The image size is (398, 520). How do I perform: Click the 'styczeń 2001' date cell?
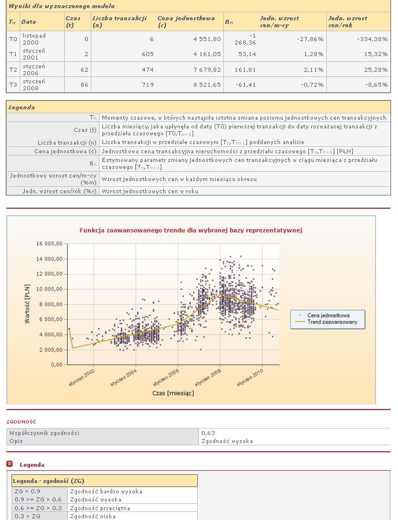(x=34, y=54)
